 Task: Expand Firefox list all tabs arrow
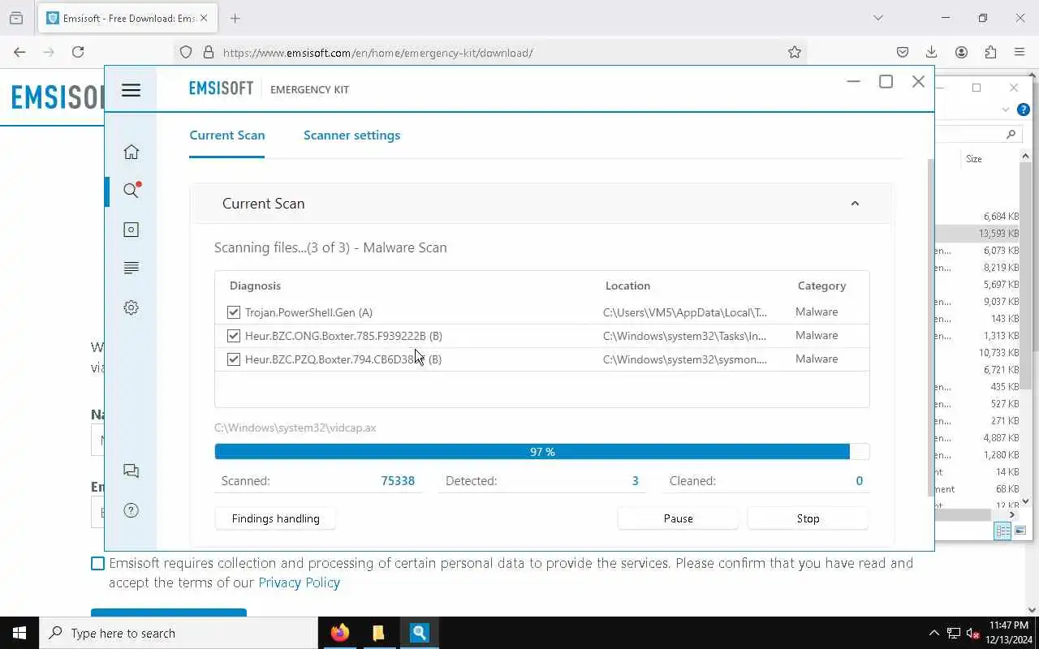877,18
